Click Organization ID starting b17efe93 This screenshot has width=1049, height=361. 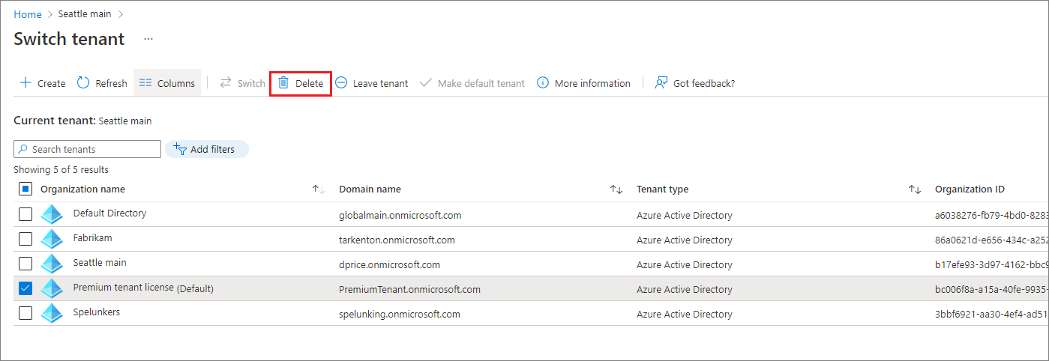pyautogui.click(x=991, y=265)
